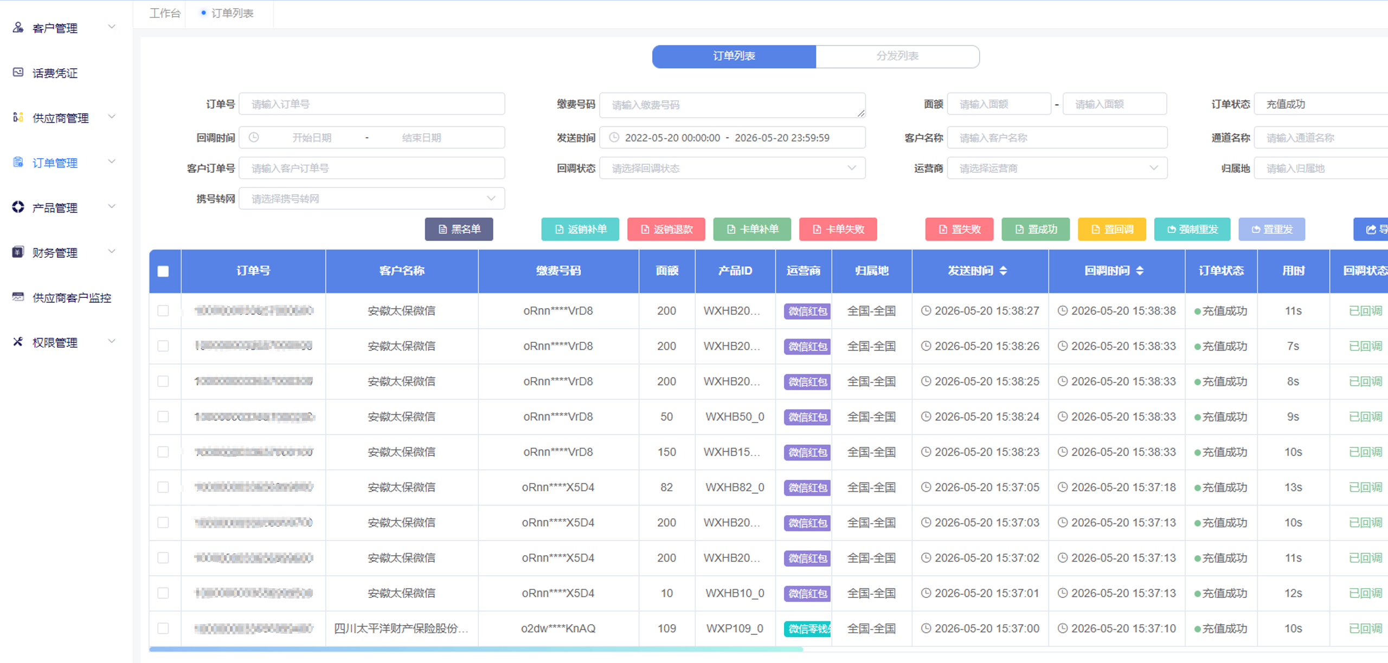Viewport: 1388px width, 663px height.
Task: Expand the 运营商 dropdown selector
Action: pos(1057,168)
